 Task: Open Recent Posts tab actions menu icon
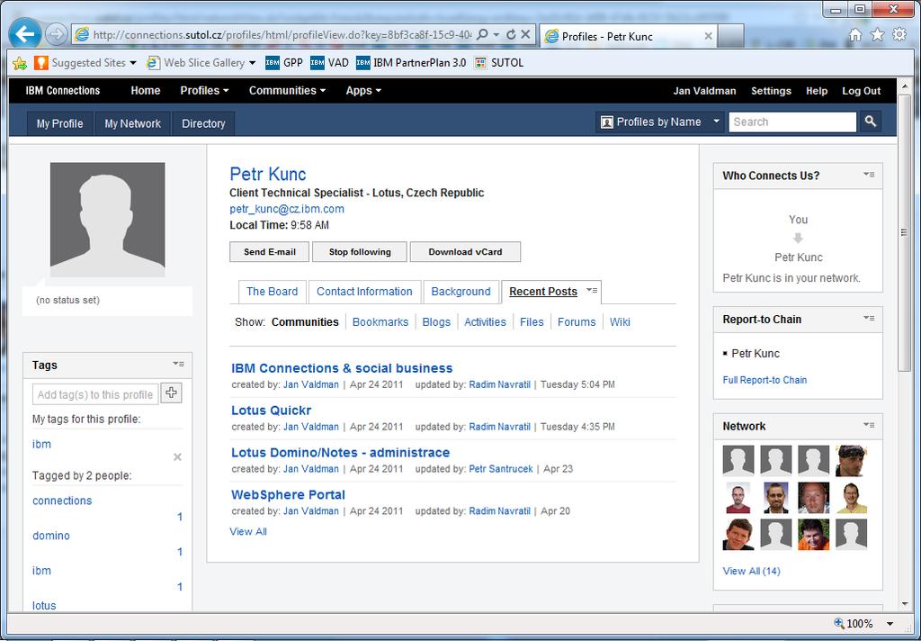point(592,290)
